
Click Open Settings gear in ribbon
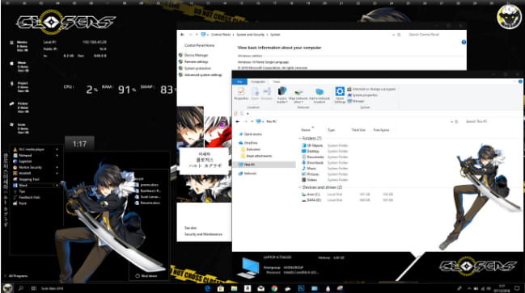click(x=340, y=95)
